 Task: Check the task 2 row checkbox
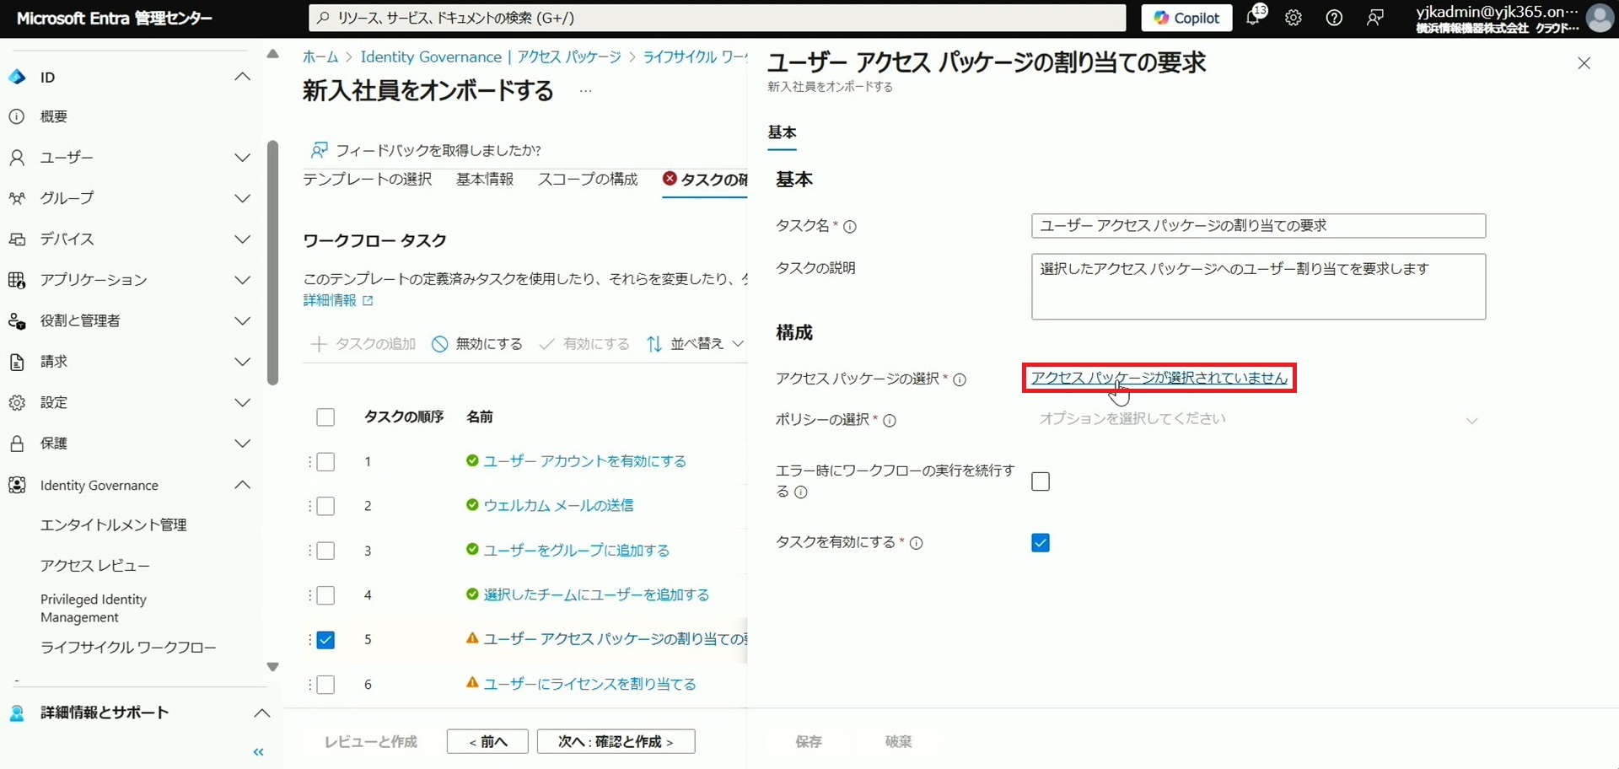(x=325, y=506)
